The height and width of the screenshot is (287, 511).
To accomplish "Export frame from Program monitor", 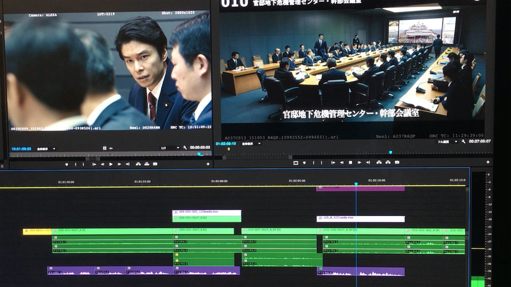I will point(397,162).
